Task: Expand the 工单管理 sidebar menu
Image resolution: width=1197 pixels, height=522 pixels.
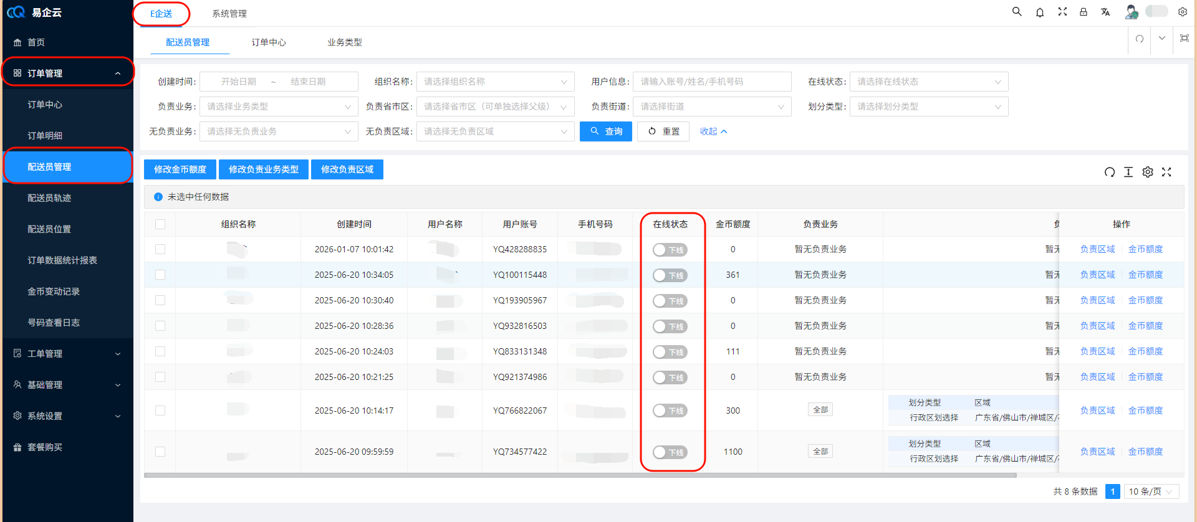Action: coord(67,354)
